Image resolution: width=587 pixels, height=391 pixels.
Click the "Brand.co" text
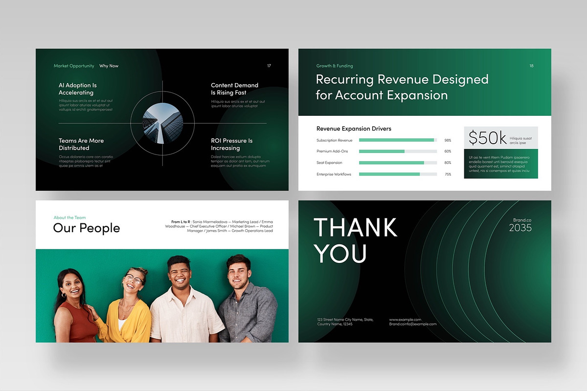pos(522,220)
